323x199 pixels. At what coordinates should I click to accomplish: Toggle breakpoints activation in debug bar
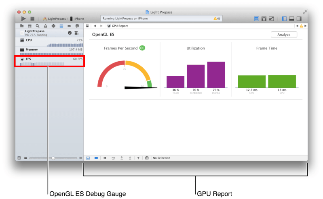point(96,158)
